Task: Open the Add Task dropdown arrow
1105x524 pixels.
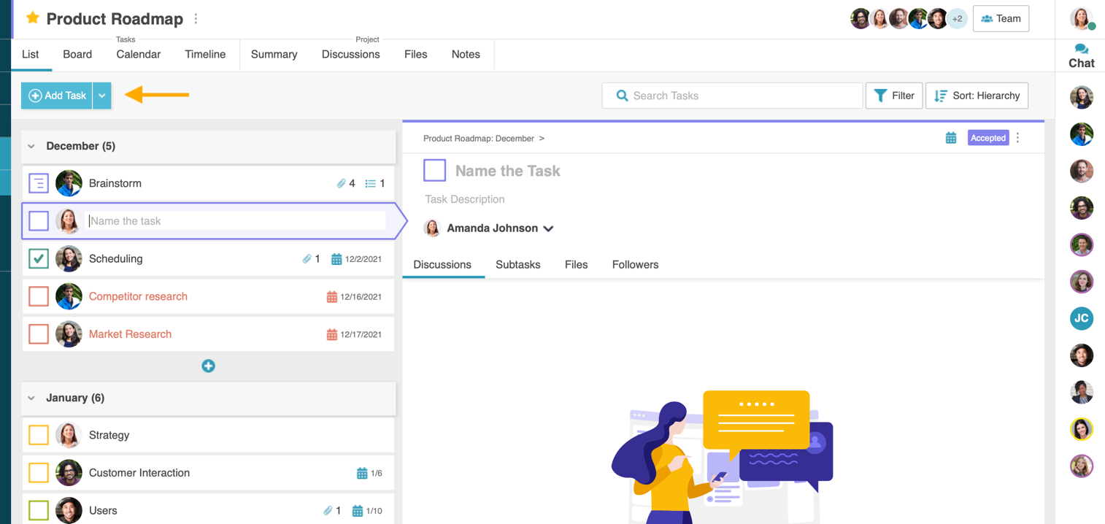Action: (x=102, y=96)
